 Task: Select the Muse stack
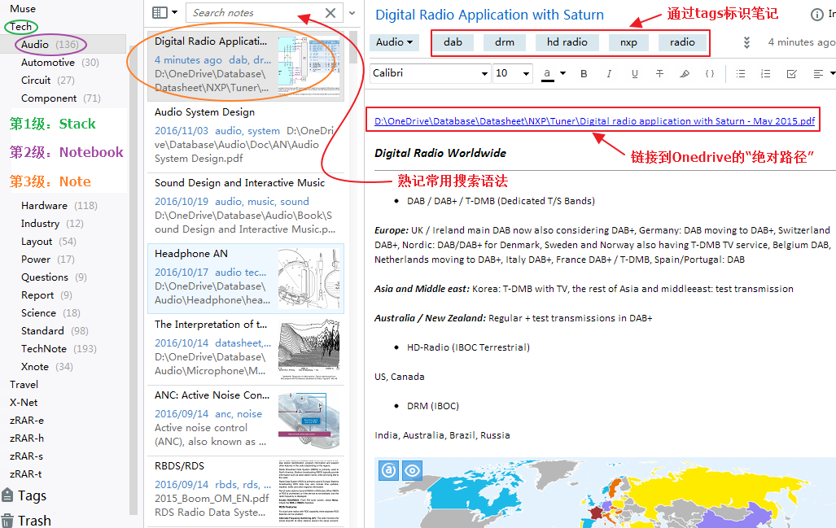(23, 8)
